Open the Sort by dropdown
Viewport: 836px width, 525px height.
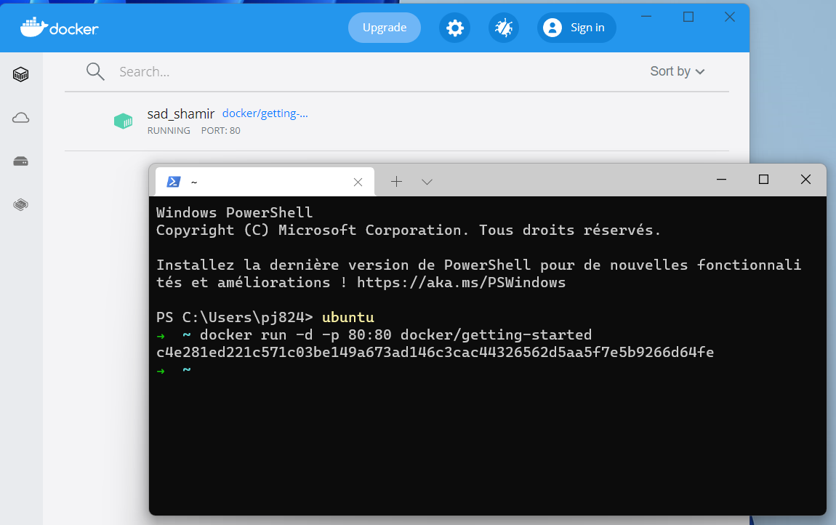click(676, 71)
